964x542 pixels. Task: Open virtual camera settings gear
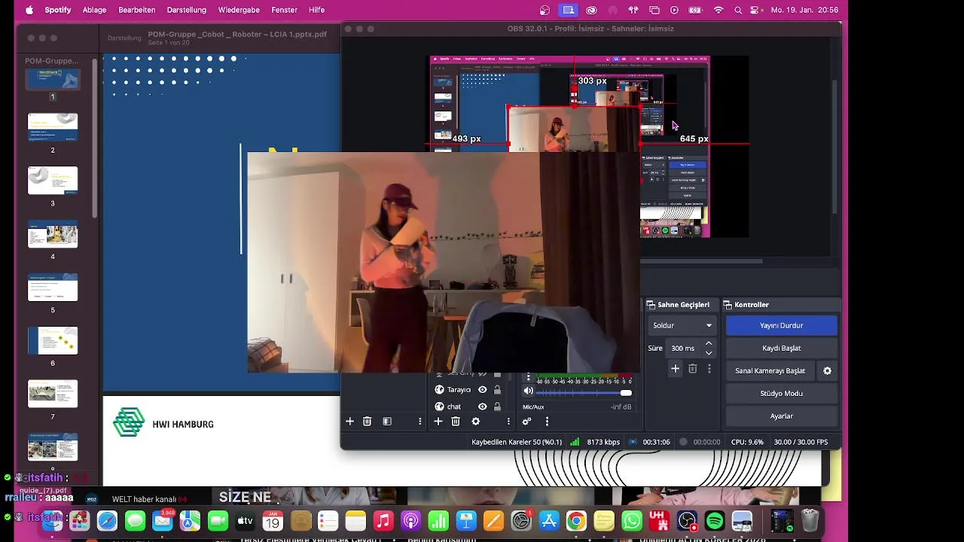[x=827, y=370]
